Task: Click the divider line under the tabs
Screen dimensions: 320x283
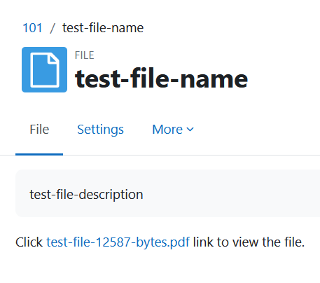Action: pos(191,155)
